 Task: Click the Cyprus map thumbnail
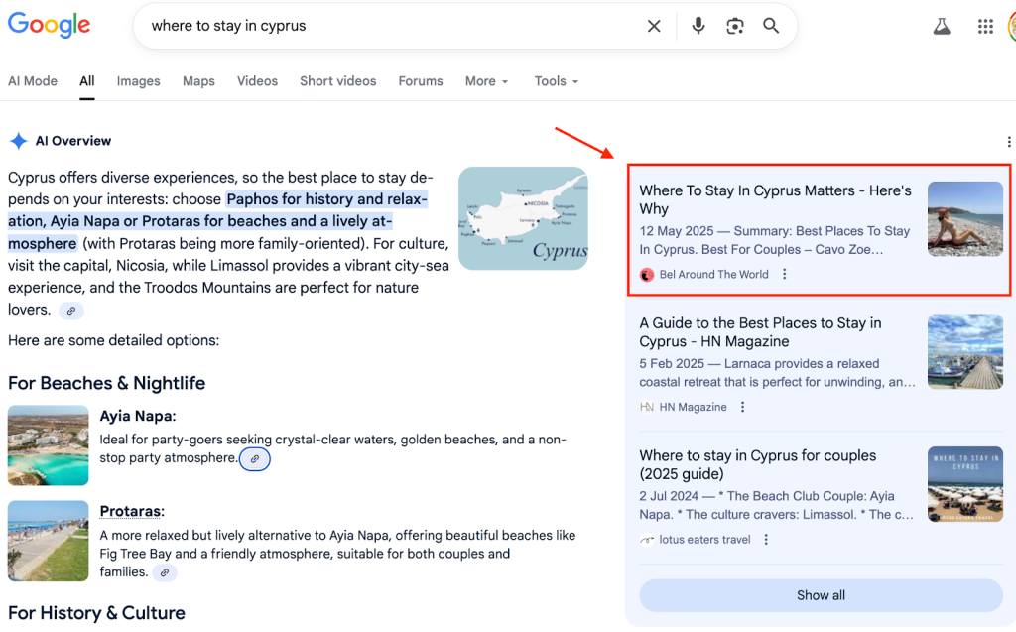tap(523, 218)
